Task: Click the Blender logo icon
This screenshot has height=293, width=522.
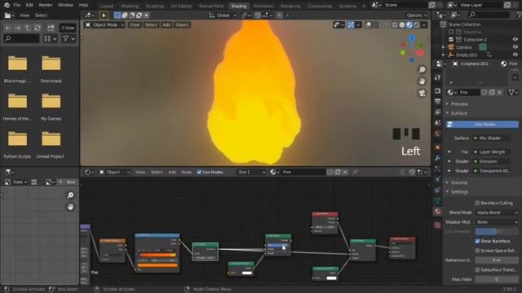Action: (7, 5)
